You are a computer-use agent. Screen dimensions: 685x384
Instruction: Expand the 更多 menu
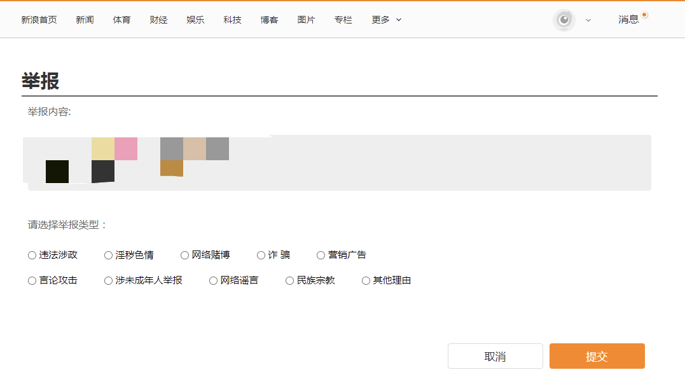click(386, 20)
